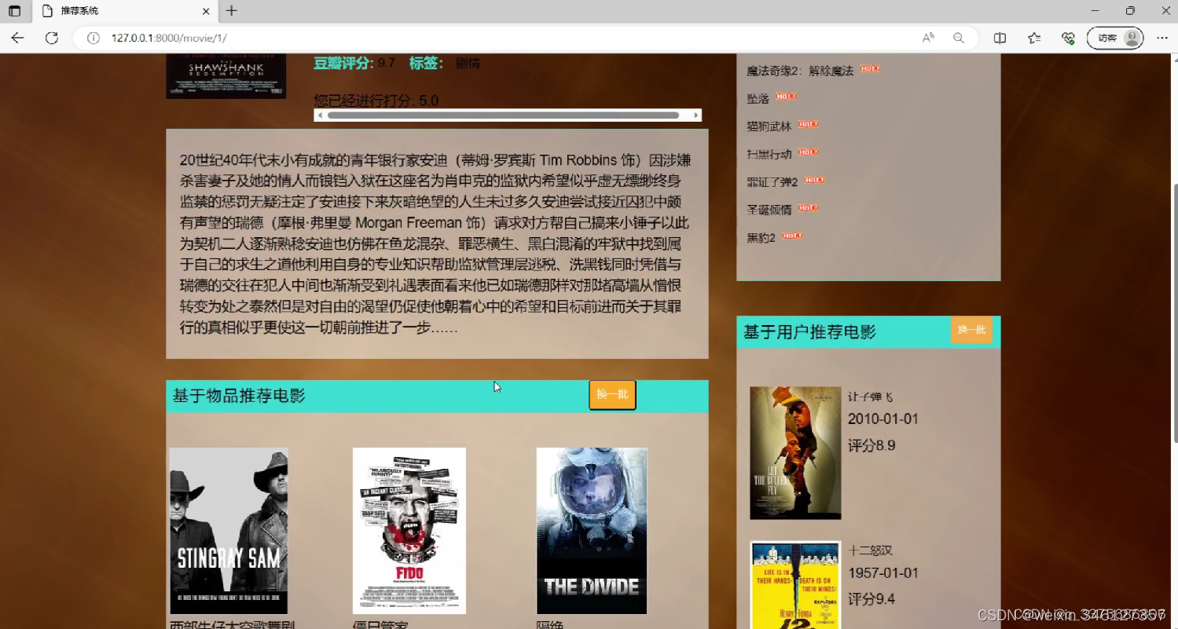Image resolution: width=1178 pixels, height=629 pixels.
Task: Click 换一批 in 基于用户推荐电影 section
Action: tap(971, 330)
